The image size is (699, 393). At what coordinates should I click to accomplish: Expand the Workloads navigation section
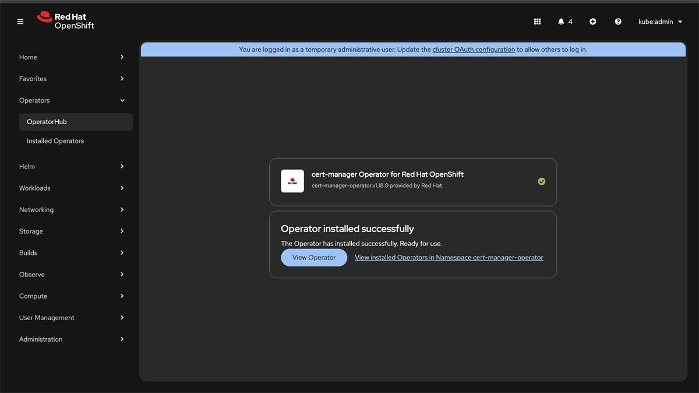[x=72, y=188]
